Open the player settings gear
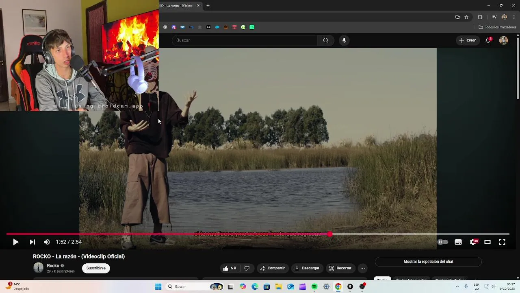The image size is (520, 293). point(473,242)
